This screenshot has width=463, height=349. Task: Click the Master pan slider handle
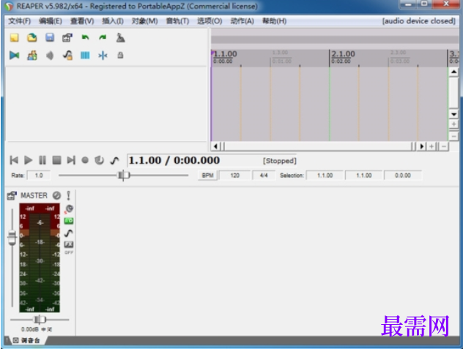40,320
